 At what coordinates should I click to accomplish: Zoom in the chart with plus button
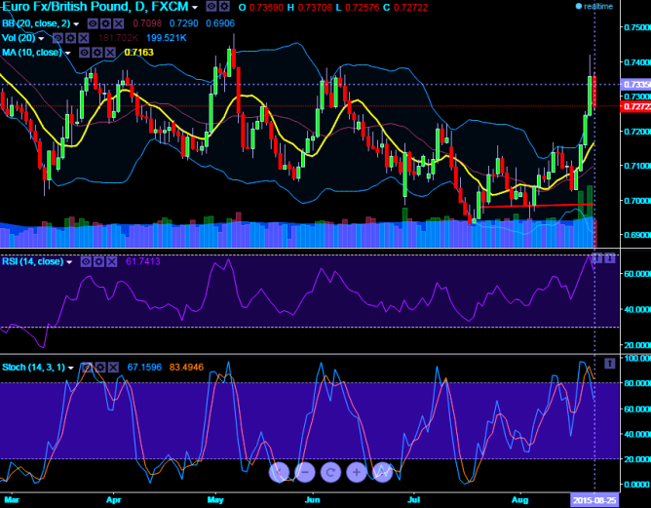click(357, 472)
